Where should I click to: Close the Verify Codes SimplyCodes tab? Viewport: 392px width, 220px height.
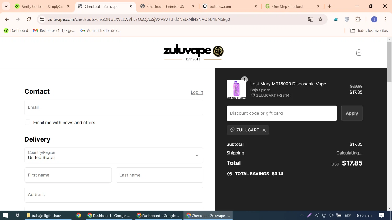68,6
